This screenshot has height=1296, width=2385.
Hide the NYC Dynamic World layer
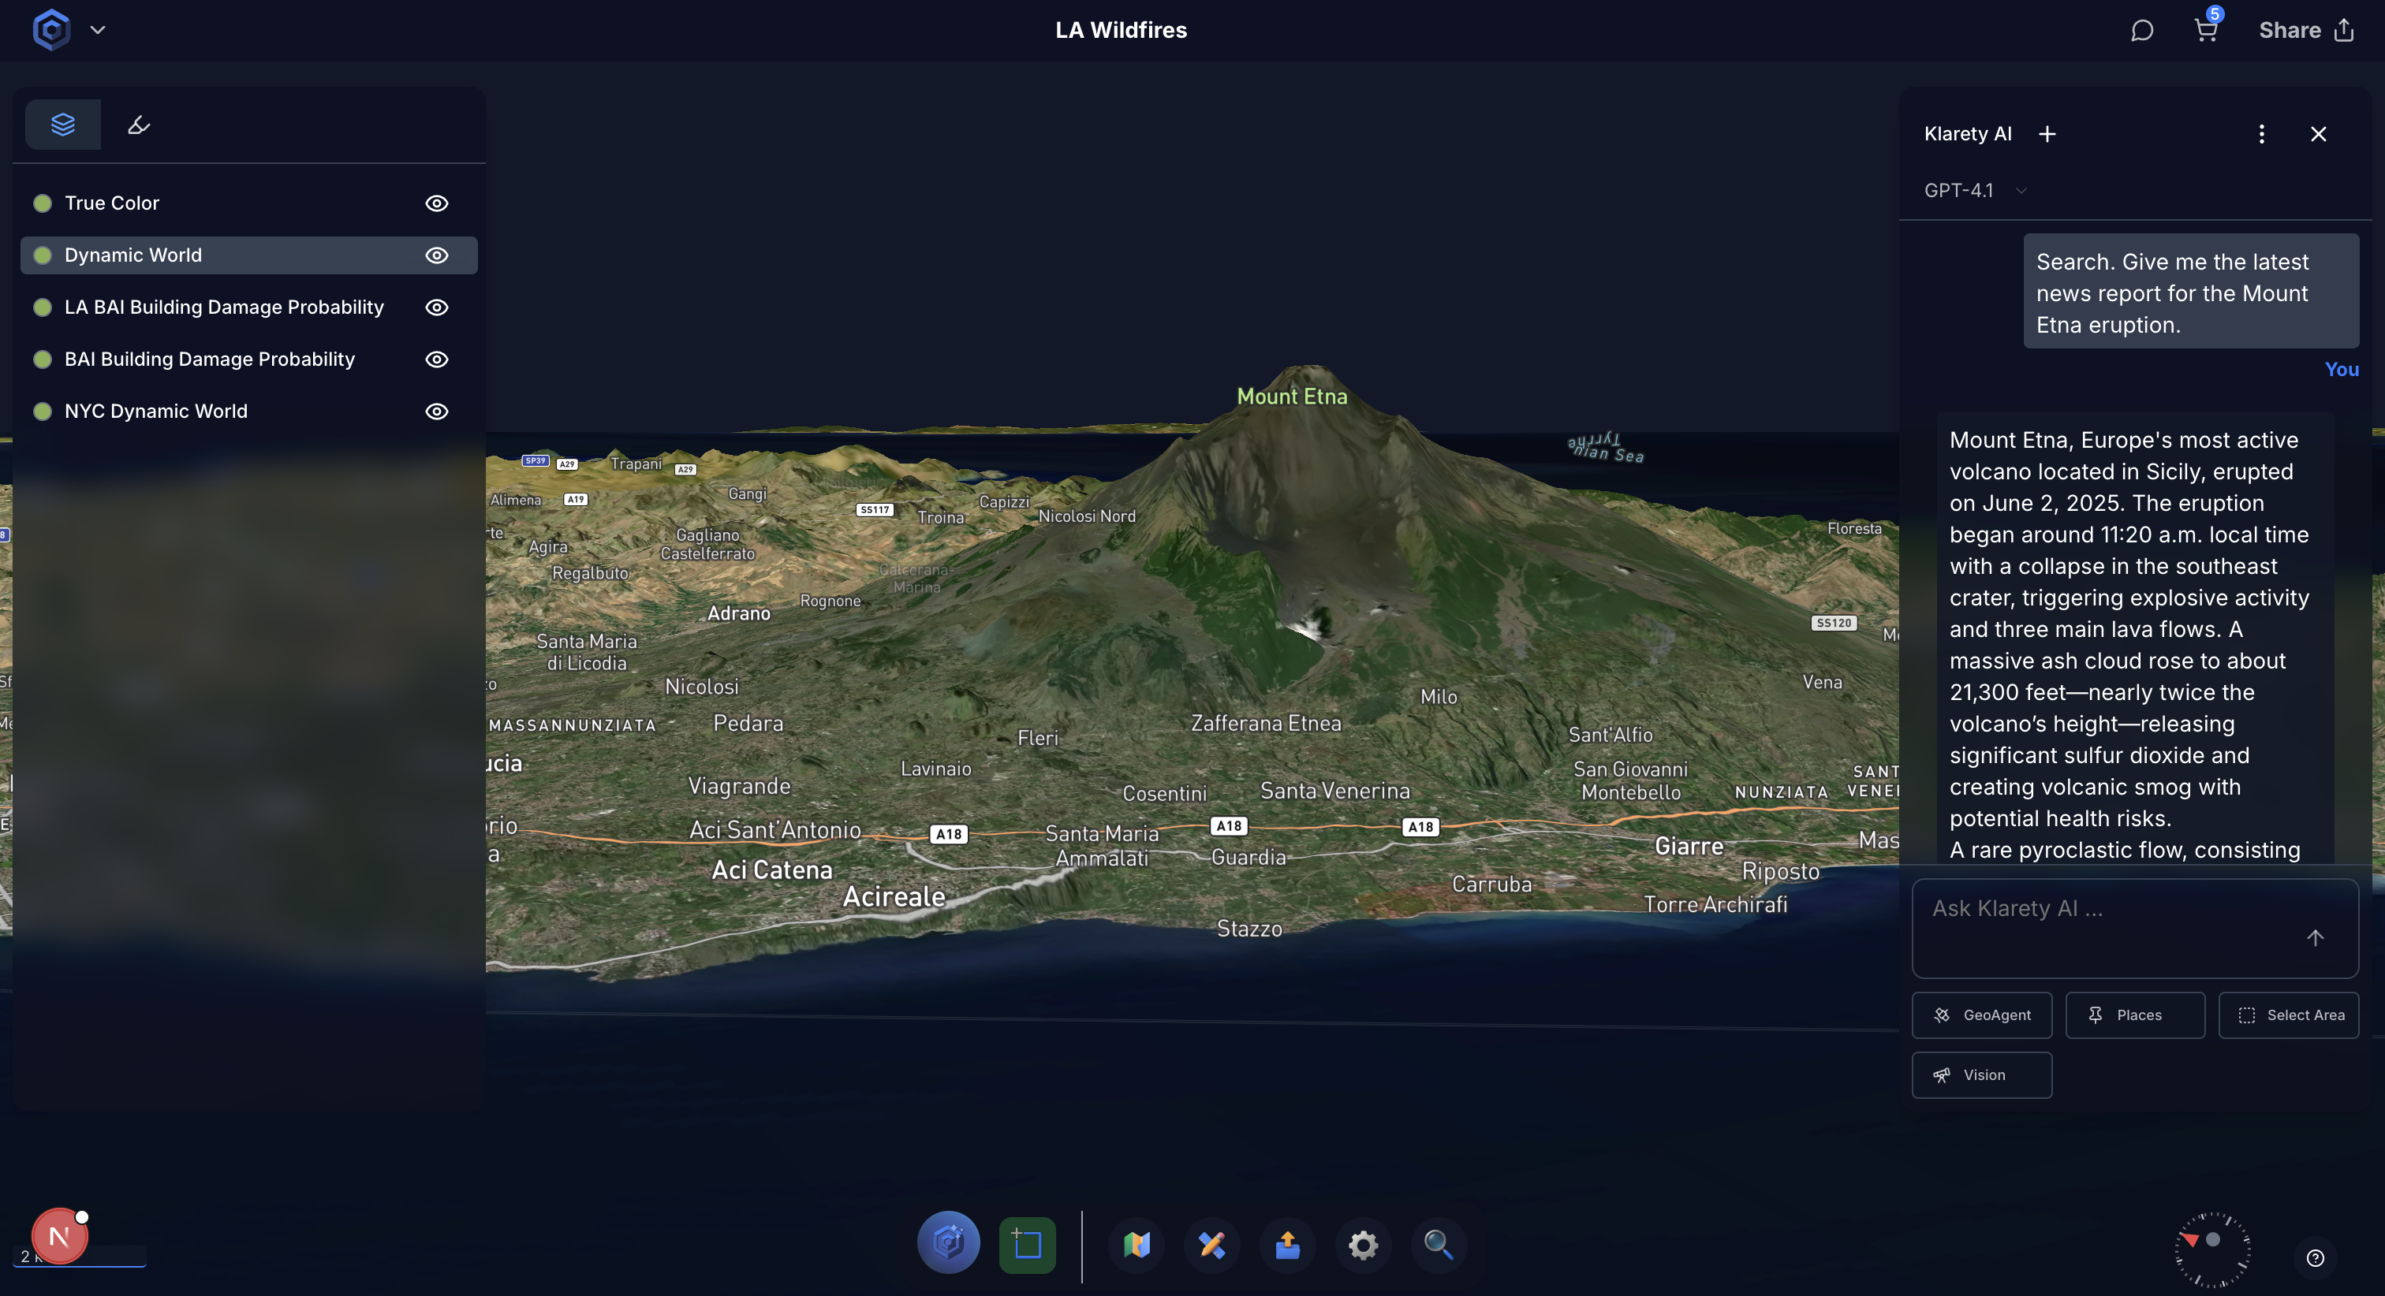[436, 412]
